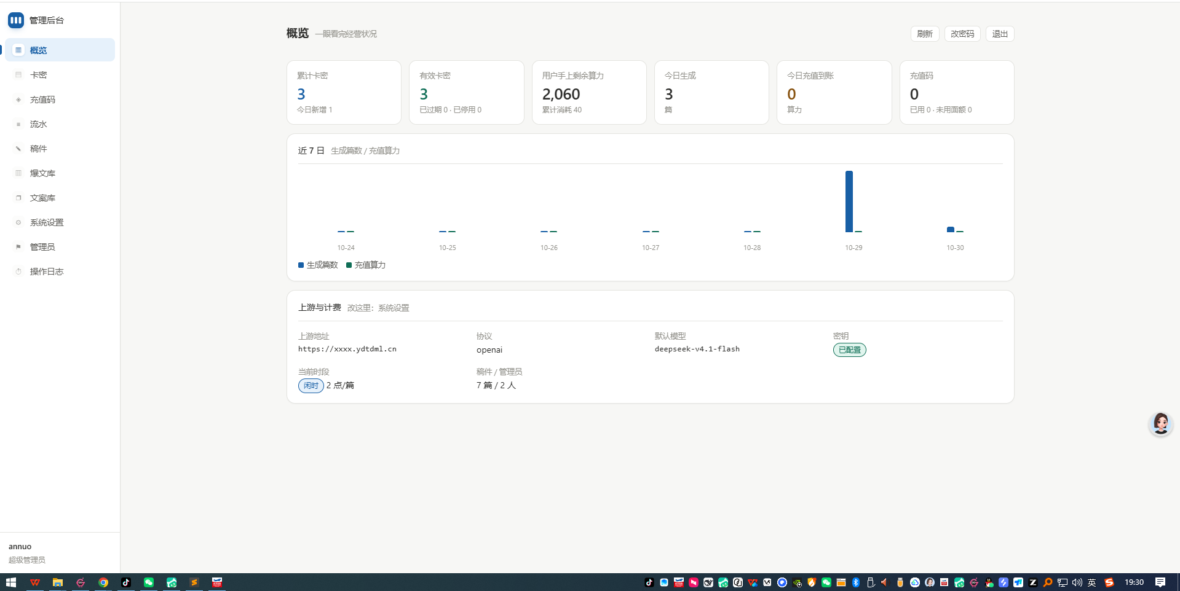Click the Bluetooth tray icon
1180x591 pixels.
[x=856, y=582]
